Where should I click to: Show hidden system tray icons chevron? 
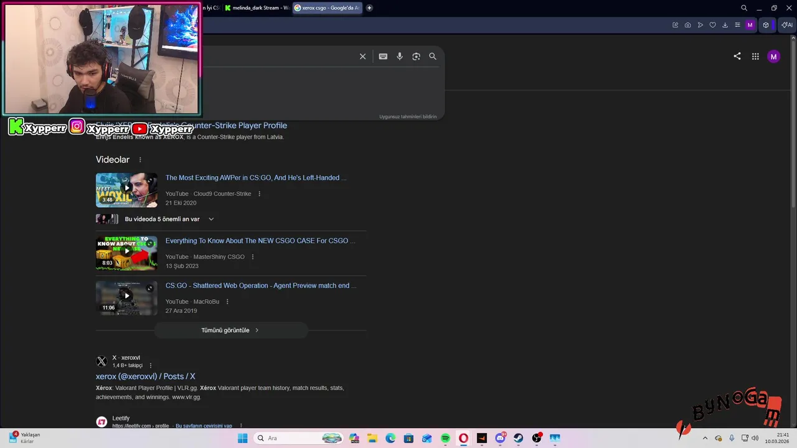click(x=705, y=438)
